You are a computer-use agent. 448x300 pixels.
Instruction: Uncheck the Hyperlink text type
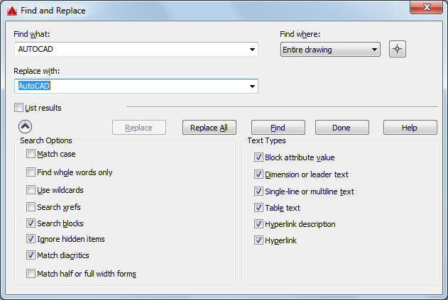click(258, 240)
